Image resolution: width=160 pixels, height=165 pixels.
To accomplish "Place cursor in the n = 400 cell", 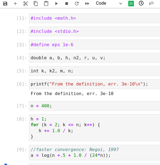I will (x=94, y=106).
